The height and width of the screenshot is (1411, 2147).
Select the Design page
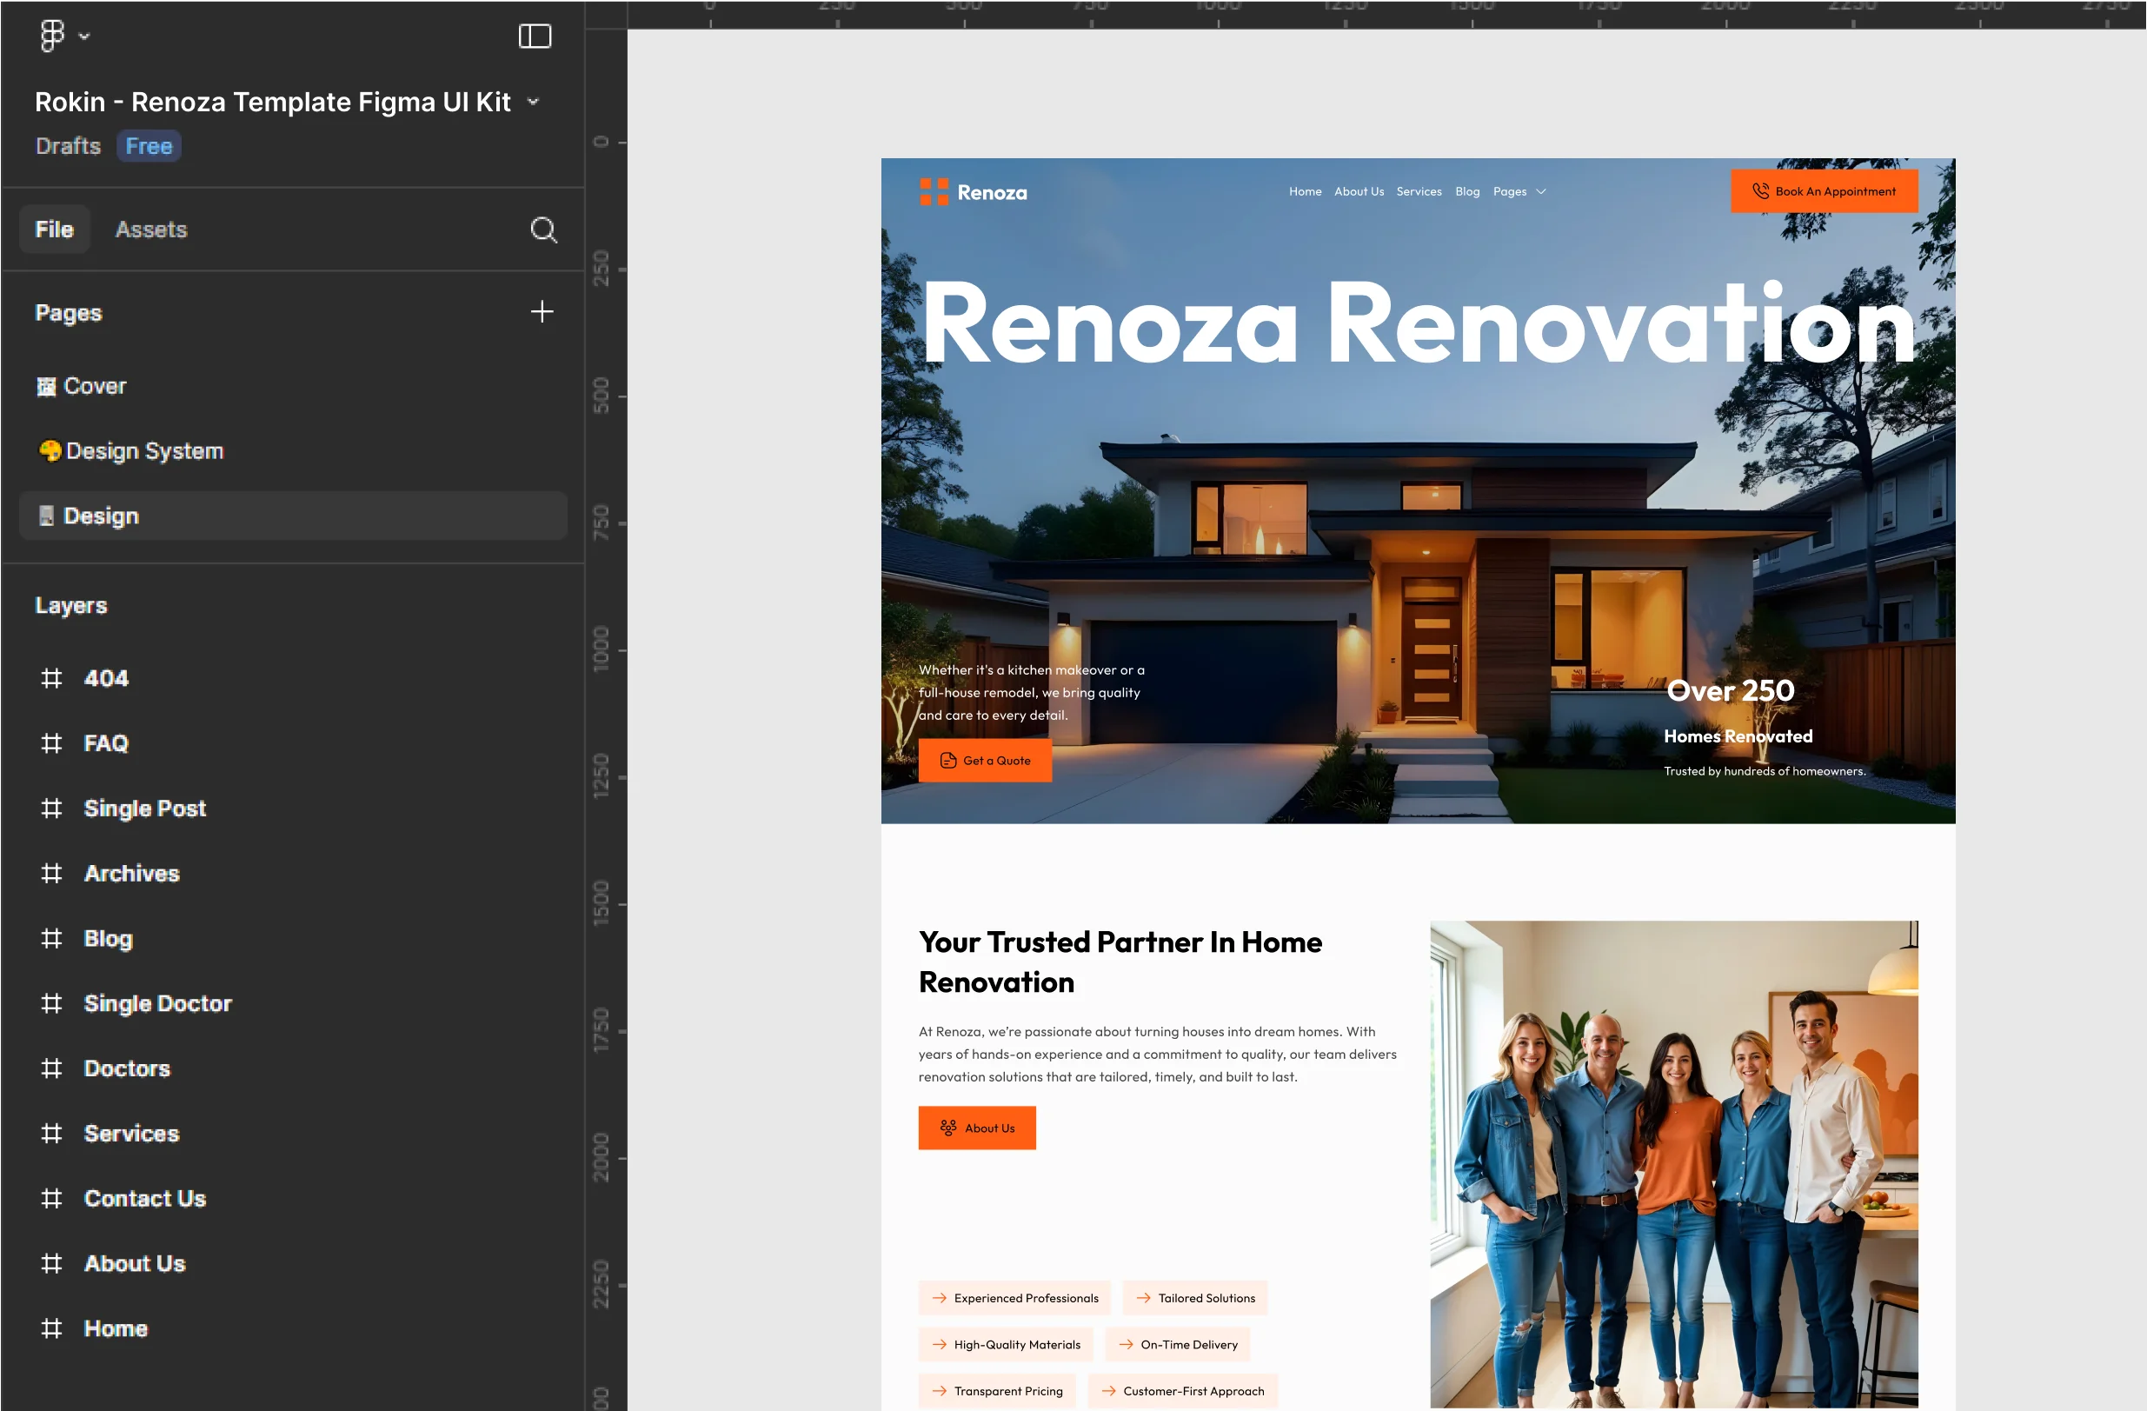coord(292,516)
